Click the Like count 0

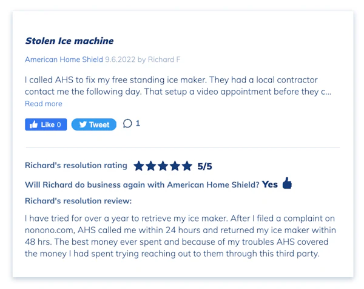coord(59,124)
